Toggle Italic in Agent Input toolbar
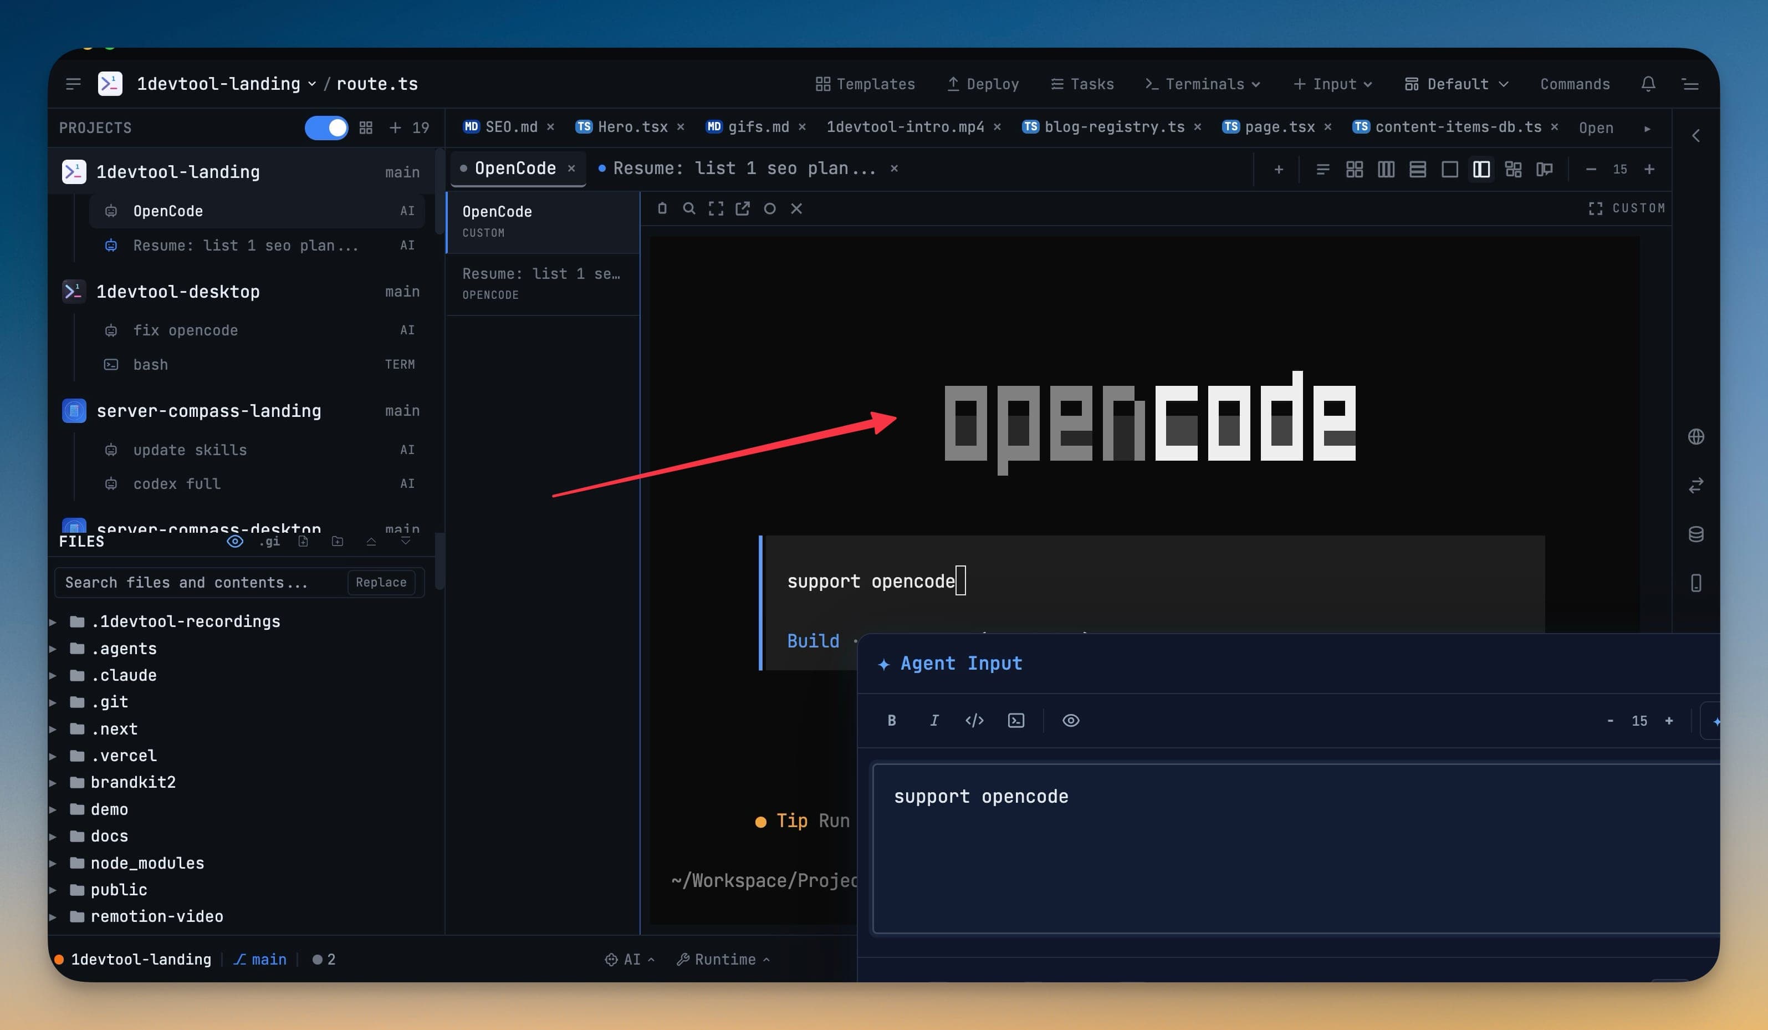The height and width of the screenshot is (1030, 1768). pyautogui.click(x=934, y=721)
